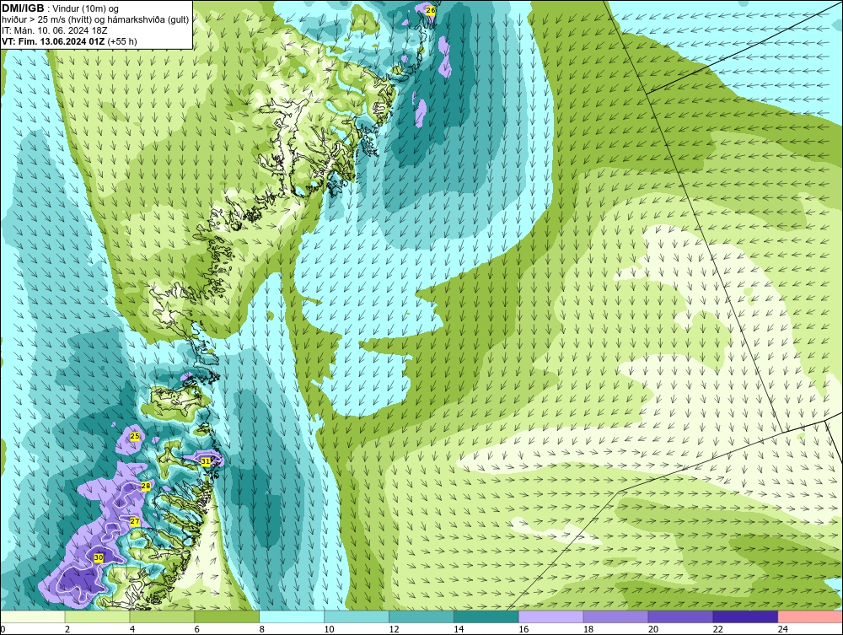Click the yellow gust label 27
Screen dimensions: 843x635
(x=135, y=521)
